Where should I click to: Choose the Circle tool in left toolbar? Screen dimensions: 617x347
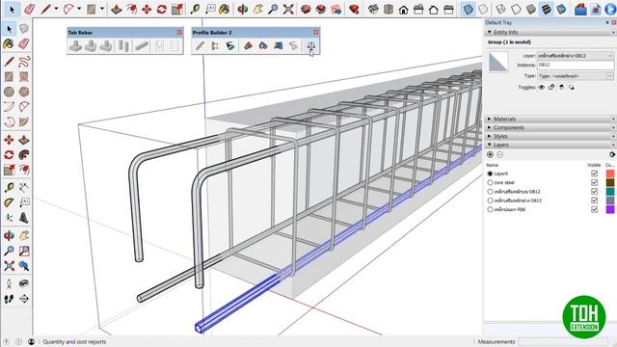click(9, 92)
